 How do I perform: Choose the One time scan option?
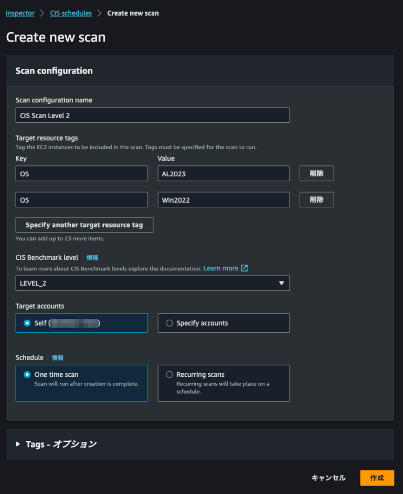tap(27, 374)
